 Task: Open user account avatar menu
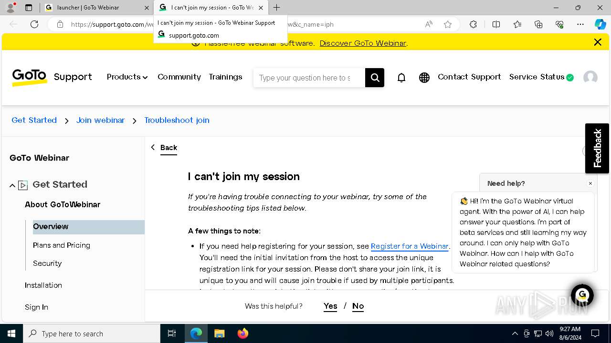click(590, 78)
